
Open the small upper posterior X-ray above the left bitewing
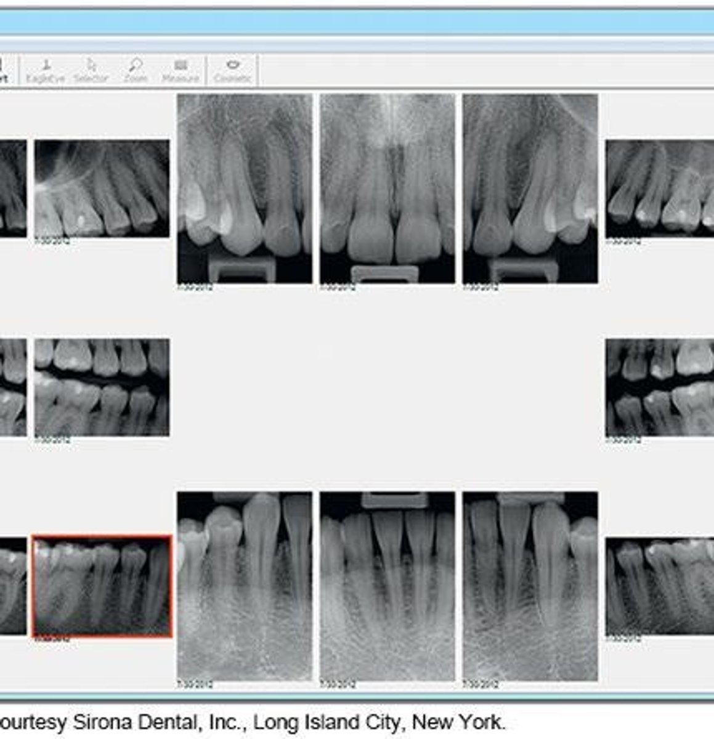[x=102, y=188]
